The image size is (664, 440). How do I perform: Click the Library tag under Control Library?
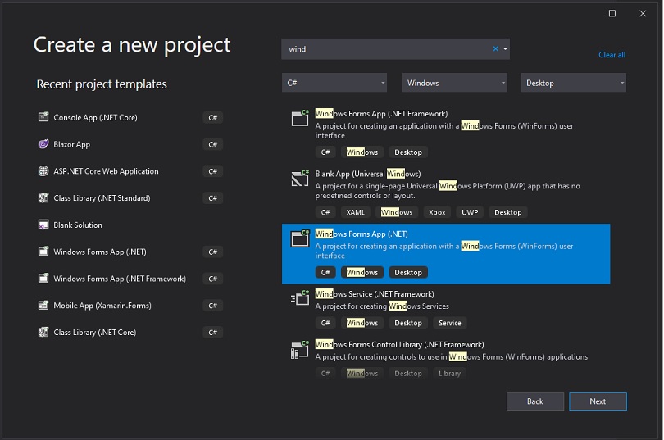(x=449, y=373)
